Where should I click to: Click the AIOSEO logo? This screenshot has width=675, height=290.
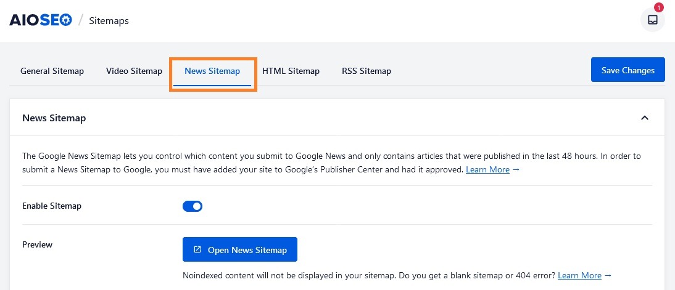pos(40,20)
